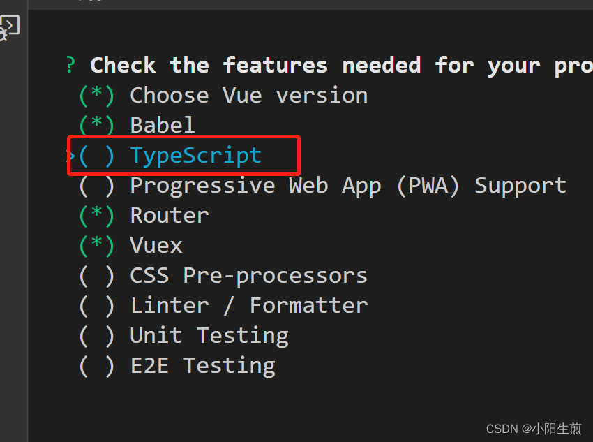Click the green question mark prompt symbol
The image size is (593, 442).
tap(70, 65)
